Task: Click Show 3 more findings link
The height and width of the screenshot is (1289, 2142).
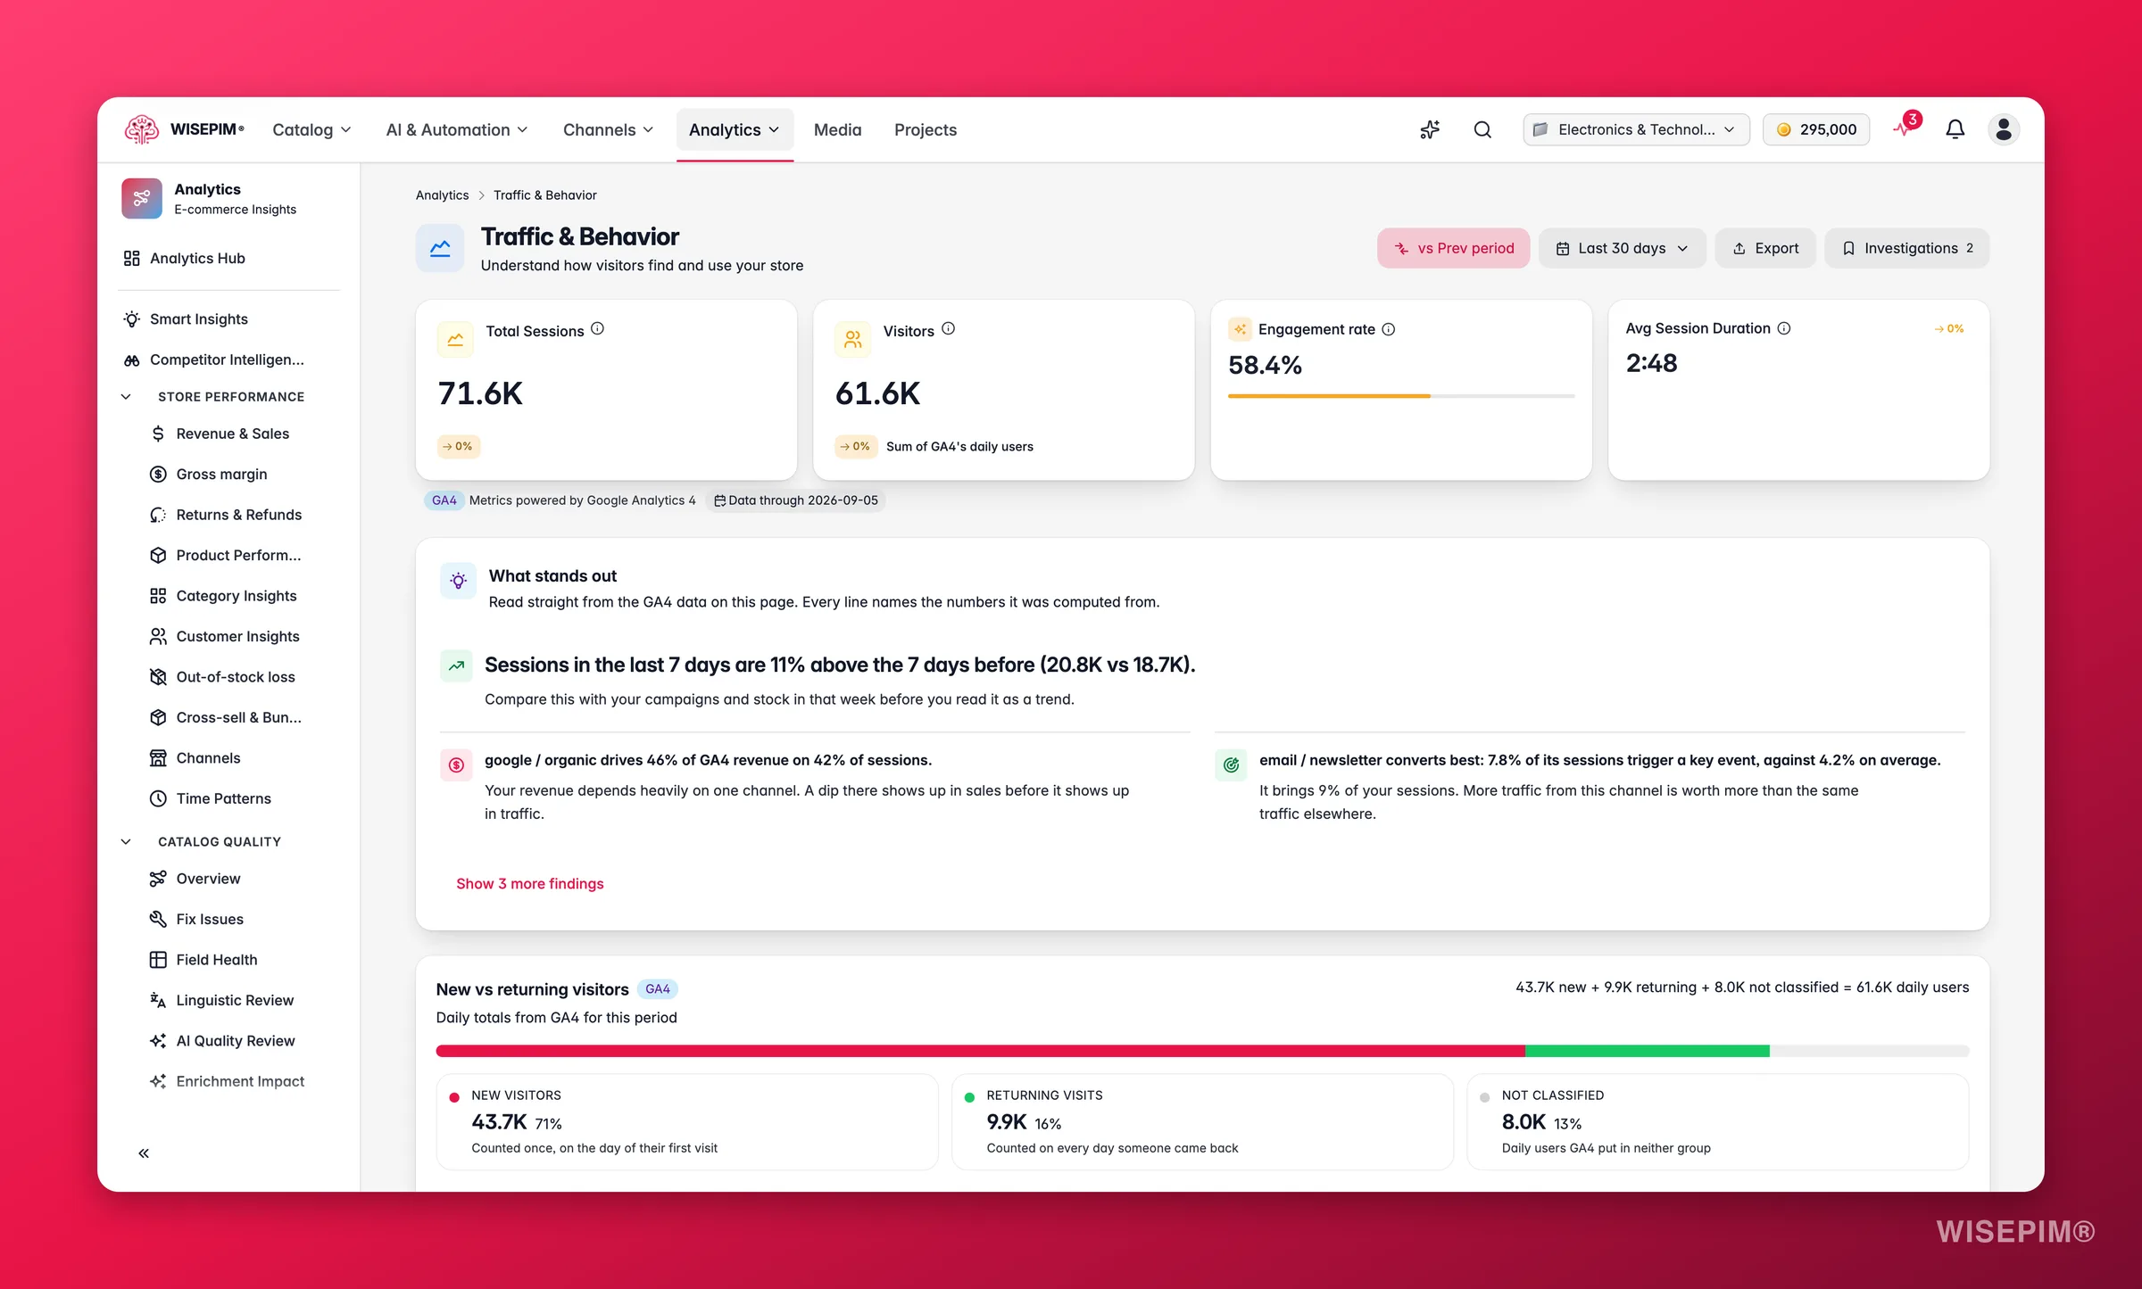Action: [529, 883]
